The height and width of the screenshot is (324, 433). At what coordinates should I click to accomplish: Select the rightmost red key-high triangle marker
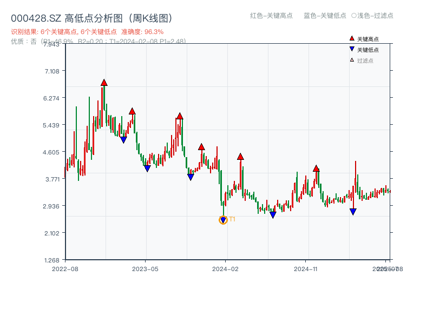click(316, 168)
